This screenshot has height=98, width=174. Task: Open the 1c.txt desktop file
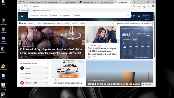(x=3, y=76)
